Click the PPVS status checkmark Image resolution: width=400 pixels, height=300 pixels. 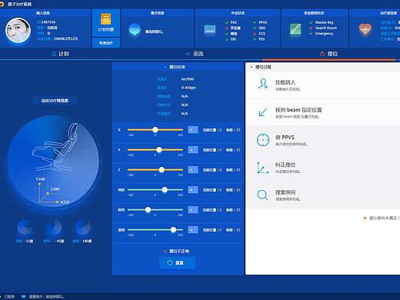tap(255, 22)
